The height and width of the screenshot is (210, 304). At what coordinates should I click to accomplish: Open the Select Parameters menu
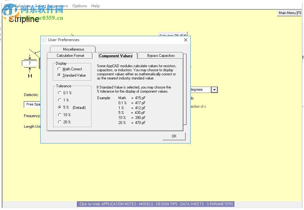tap(51, 6)
